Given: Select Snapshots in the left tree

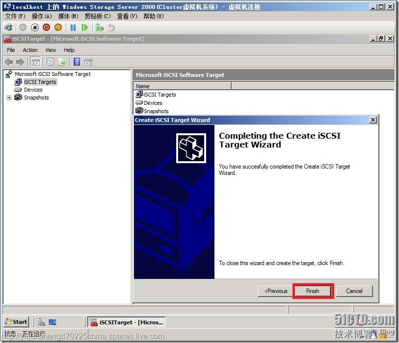Looking at the screenshot, I should point(36,98).
